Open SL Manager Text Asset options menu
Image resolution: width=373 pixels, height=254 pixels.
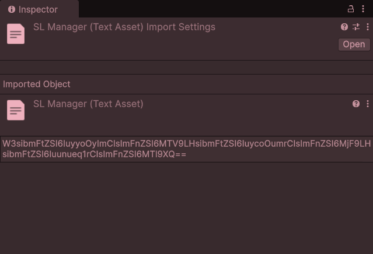368,104
